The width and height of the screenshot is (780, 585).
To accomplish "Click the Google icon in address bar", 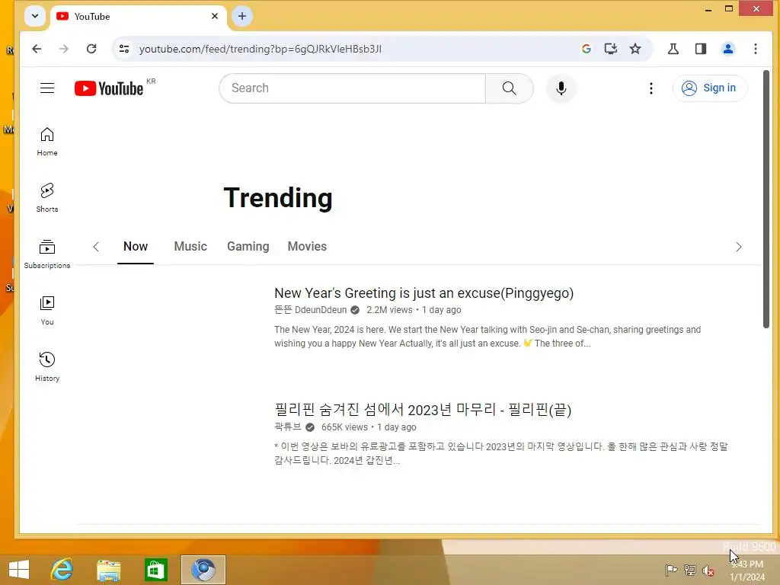I will (586, 49).
